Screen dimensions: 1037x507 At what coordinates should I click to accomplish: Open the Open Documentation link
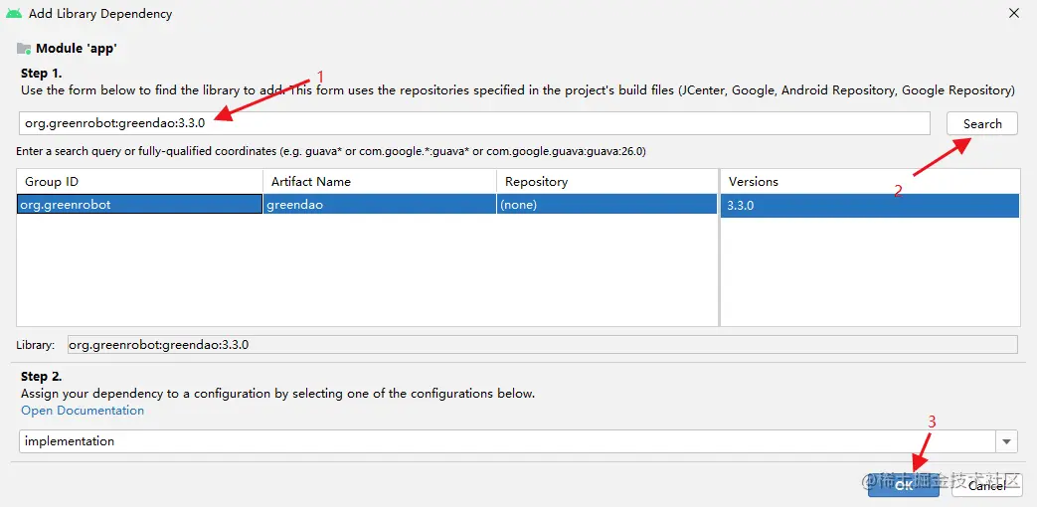[x=83, y=411]
